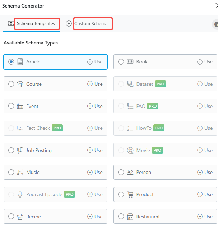Click the Fact Check icon
Screen dimensions: 218x231
pos(20,128)
